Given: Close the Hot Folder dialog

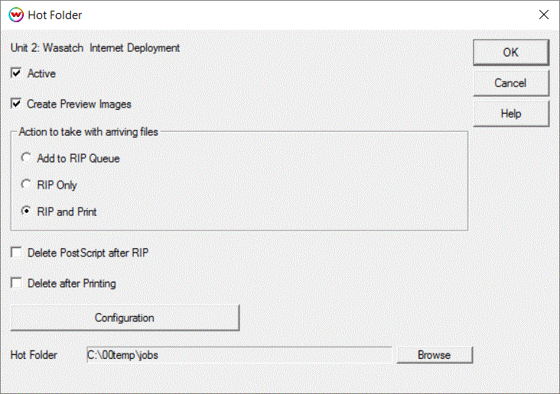Looking at the screenshot, I should 544,15.
